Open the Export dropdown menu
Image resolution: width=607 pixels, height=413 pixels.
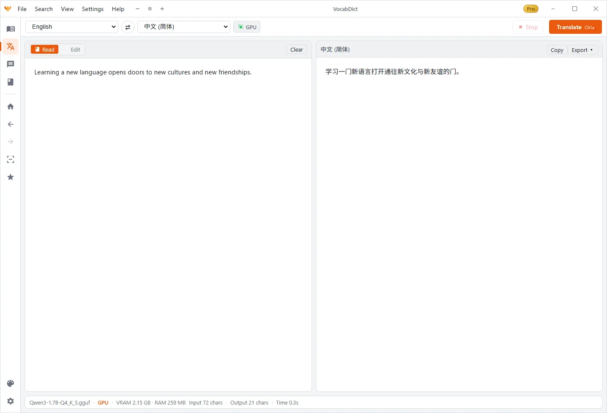pyautogui.click(x=582, y=50)
